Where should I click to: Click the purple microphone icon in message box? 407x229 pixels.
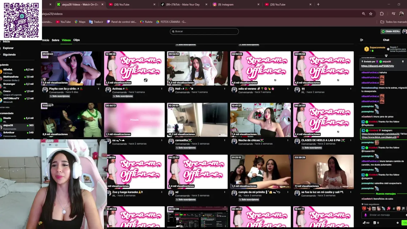pyautogui.click(x=365, y=215)
